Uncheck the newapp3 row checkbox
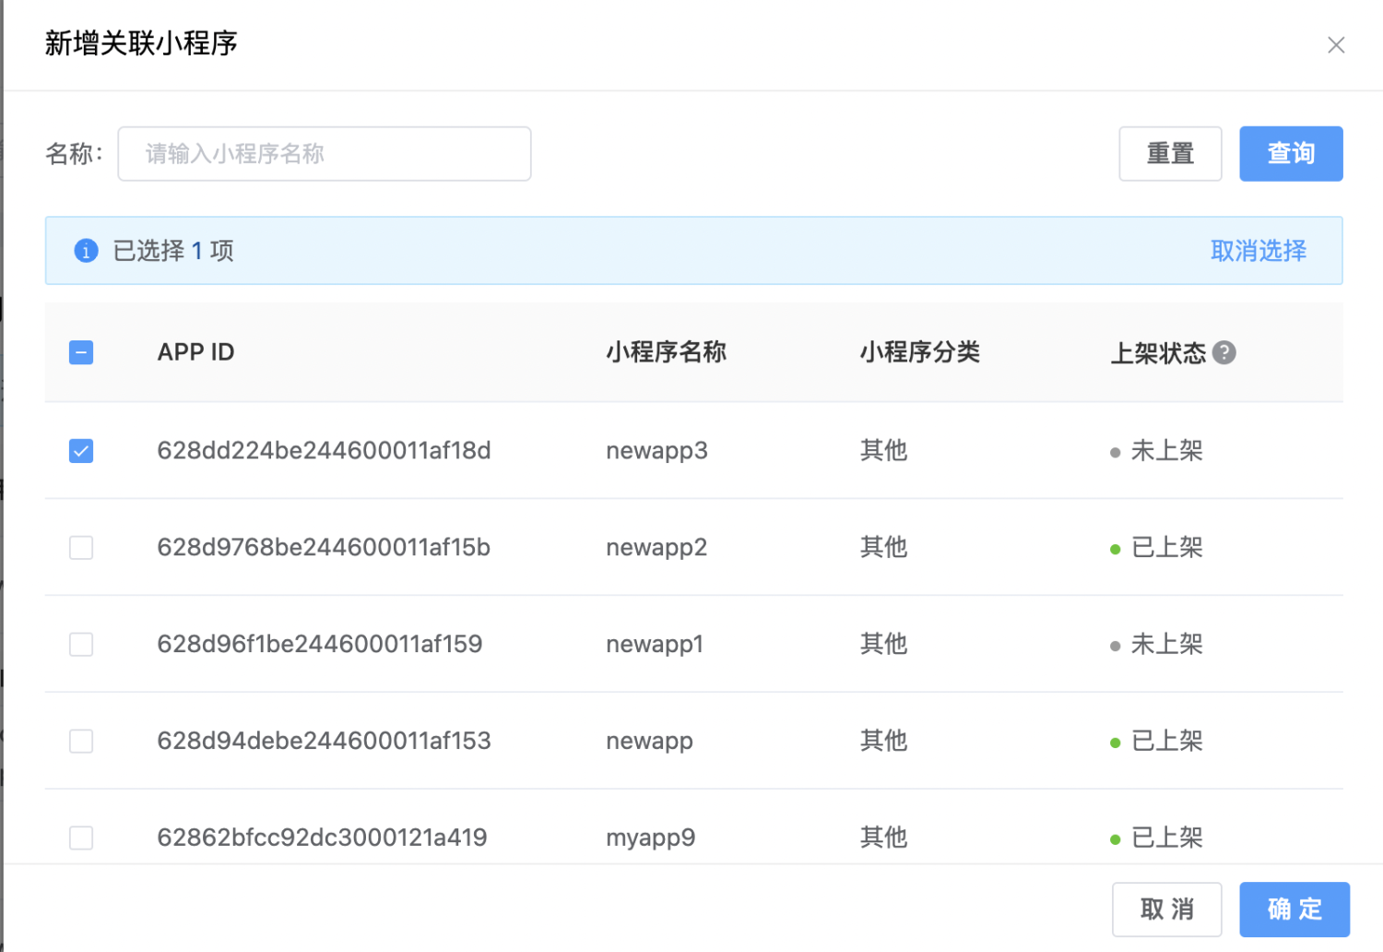 pos(81,451)
